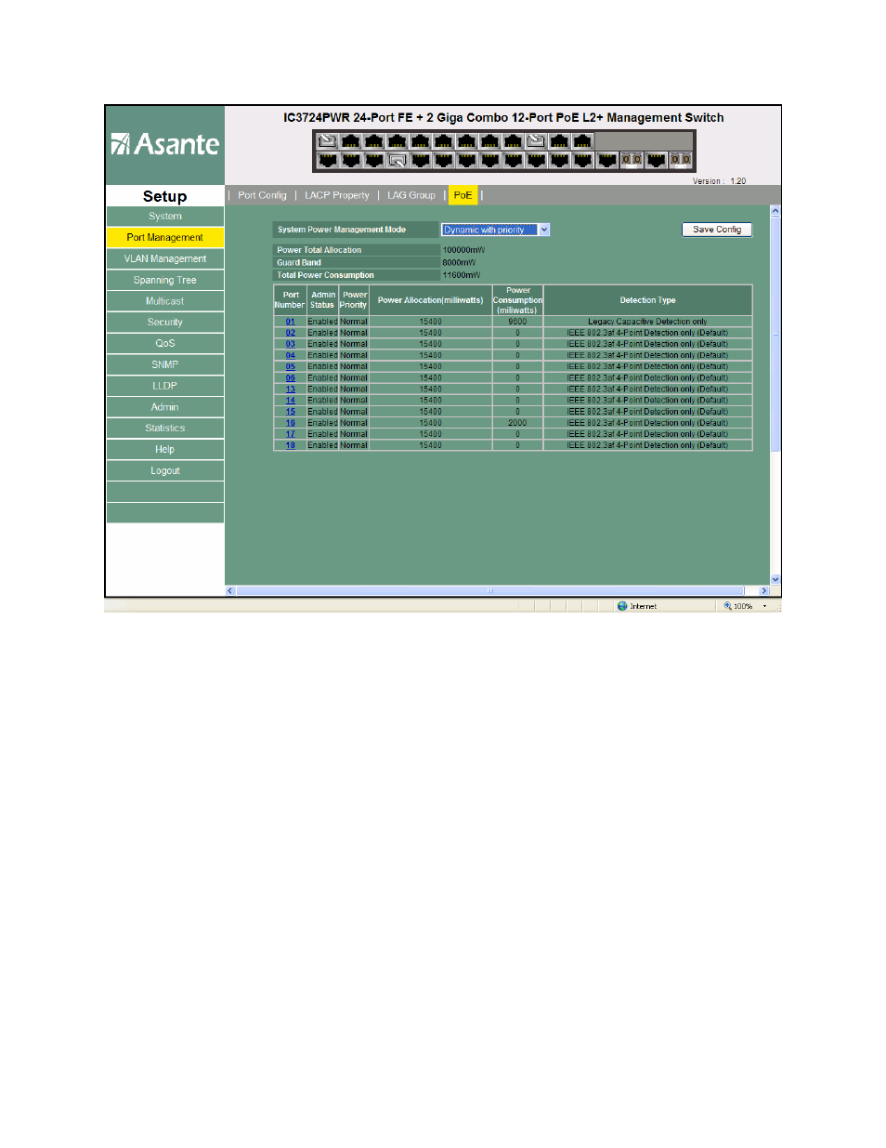Click the Detection Type column header
886x1148 pixels.
click(647, 300)
